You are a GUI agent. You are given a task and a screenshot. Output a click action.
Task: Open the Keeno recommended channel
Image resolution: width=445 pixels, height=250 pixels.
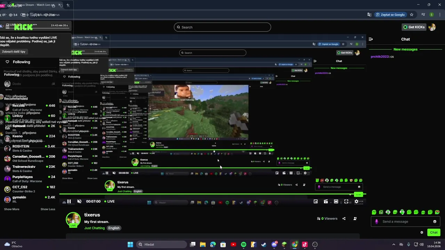(x=30, y=138)
